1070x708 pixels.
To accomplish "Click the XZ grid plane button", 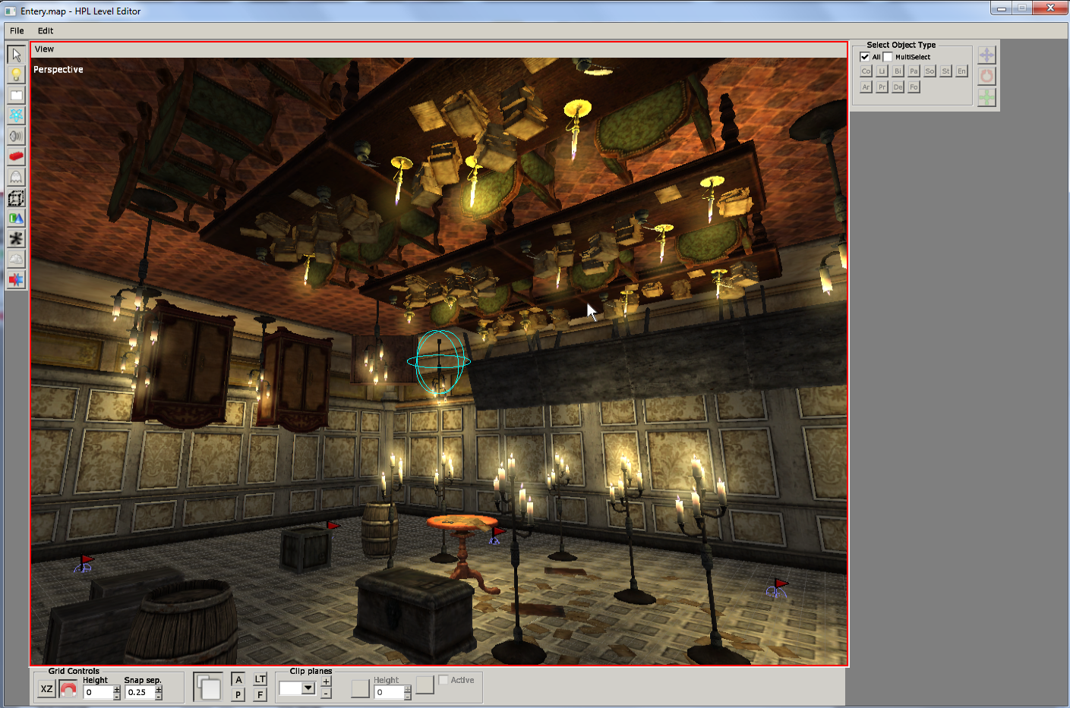I will tap(46, 689).
